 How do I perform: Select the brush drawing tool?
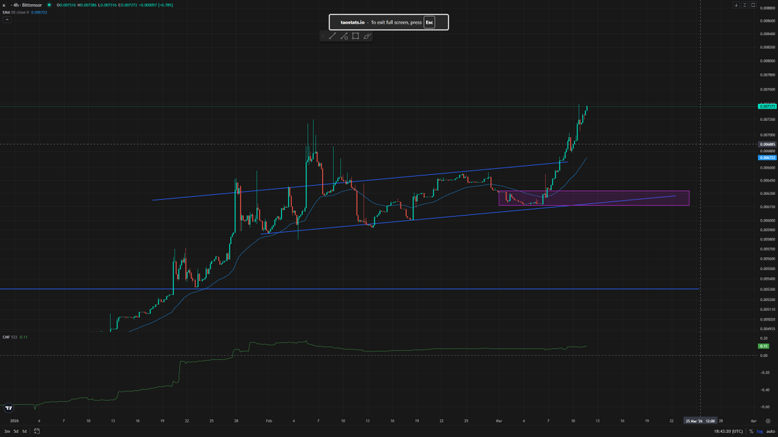tap(367, 37)
